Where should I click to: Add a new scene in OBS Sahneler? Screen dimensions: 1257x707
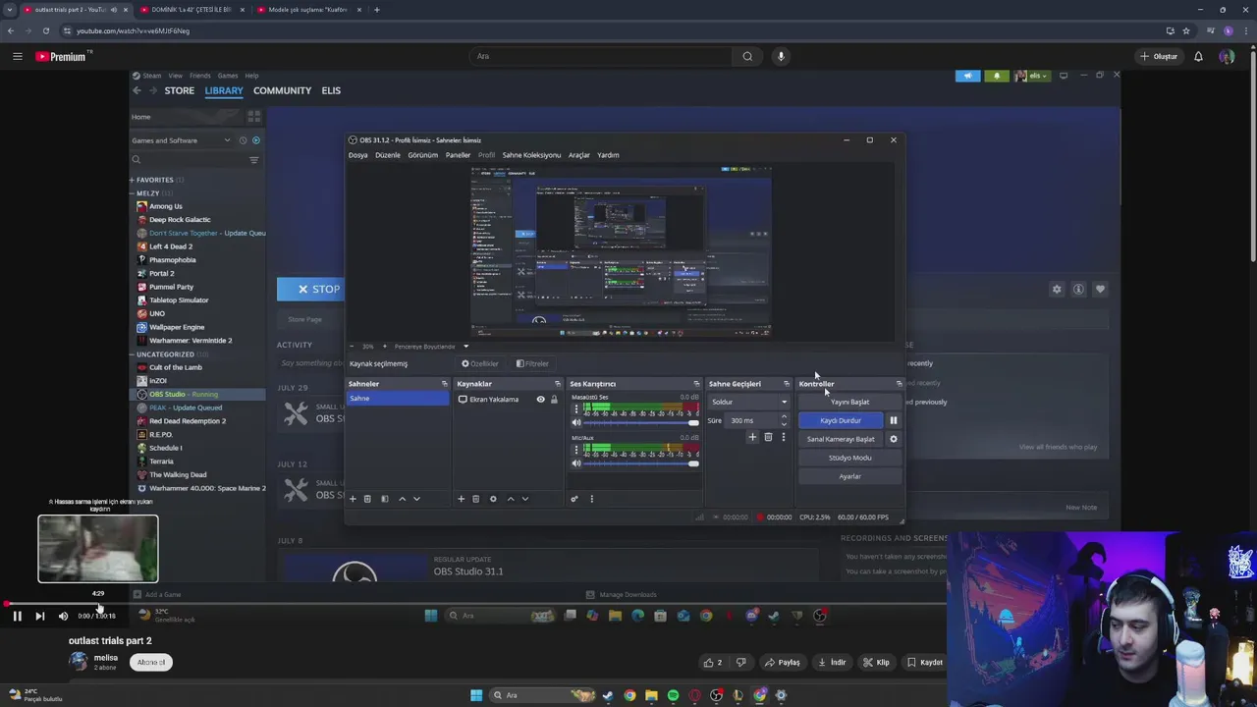tap(353, 499)
